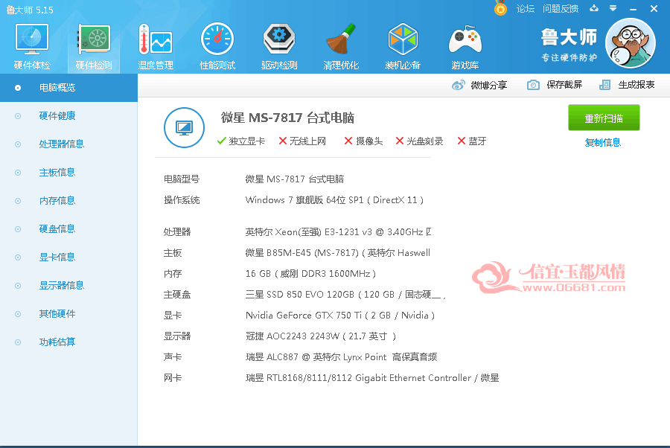Open 问题反馈 feedback link
The width and height of the screenshot is (670, 448).
tap(561, 8)
